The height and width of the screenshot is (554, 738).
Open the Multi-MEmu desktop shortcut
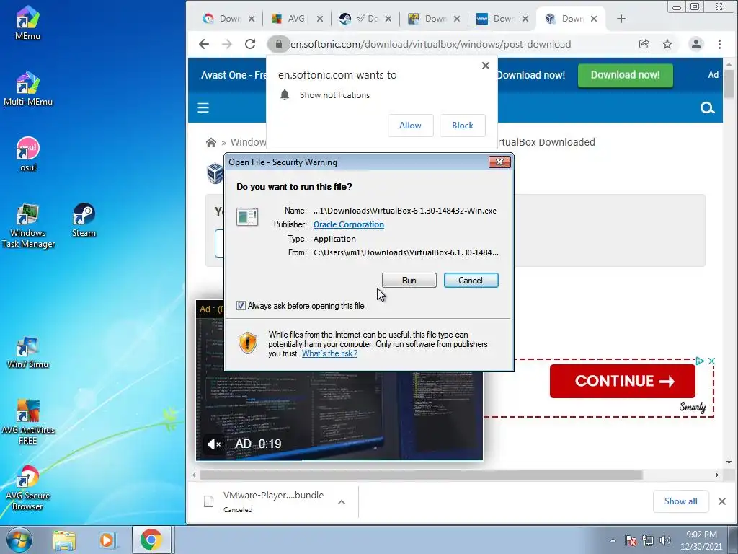click(28, 89)
